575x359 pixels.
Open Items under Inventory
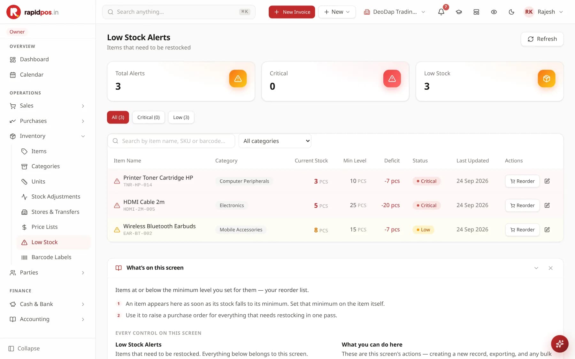pos(53,151)
